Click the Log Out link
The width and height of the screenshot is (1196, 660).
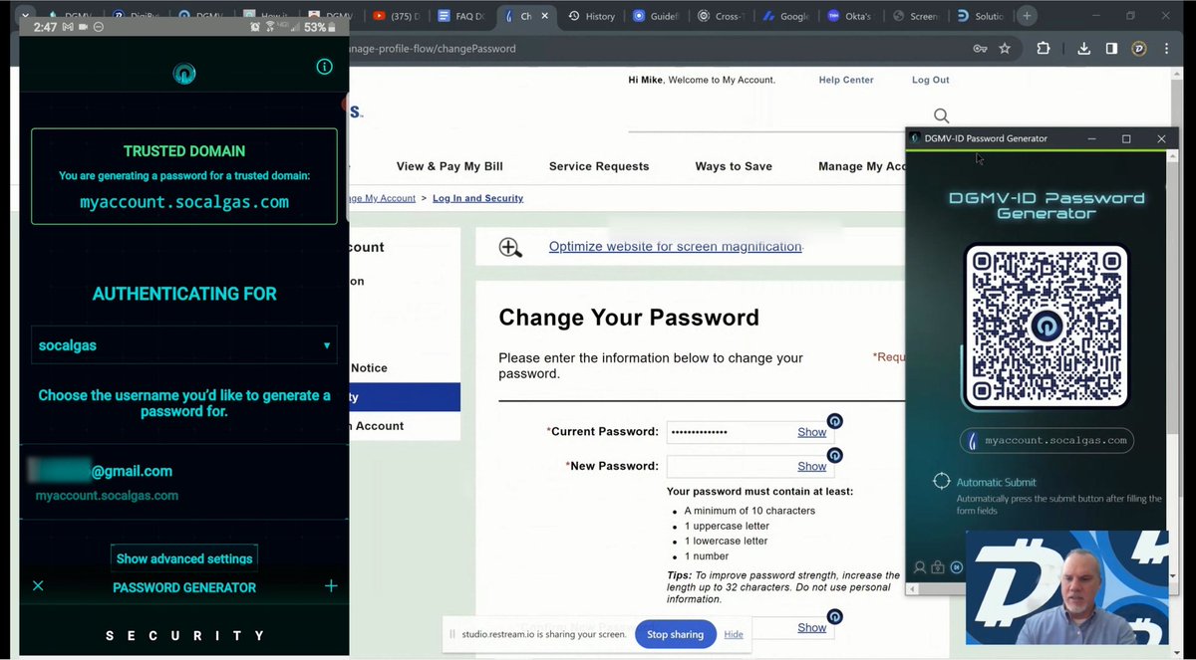[x=930, y=80]
